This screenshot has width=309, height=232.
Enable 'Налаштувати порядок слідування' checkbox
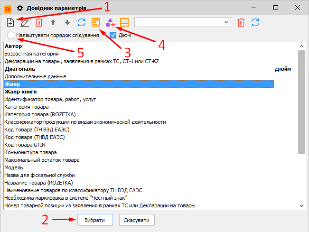pos(11,35)
